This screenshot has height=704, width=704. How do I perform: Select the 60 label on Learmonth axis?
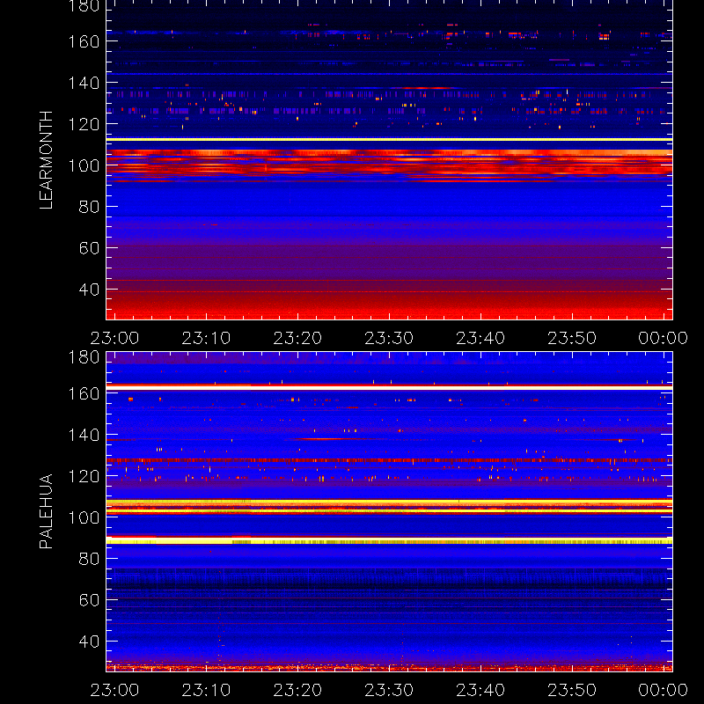[x=89, y=248]
